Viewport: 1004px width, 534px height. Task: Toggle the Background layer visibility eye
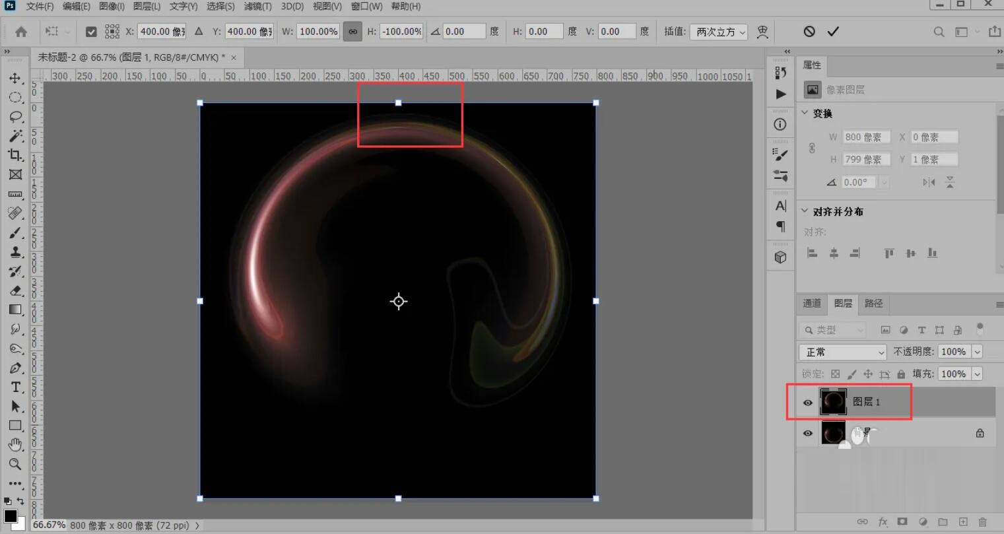(x=807, y=433)
